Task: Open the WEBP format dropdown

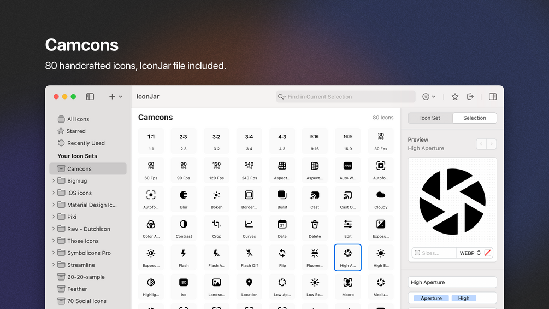Action: [470, 253]
